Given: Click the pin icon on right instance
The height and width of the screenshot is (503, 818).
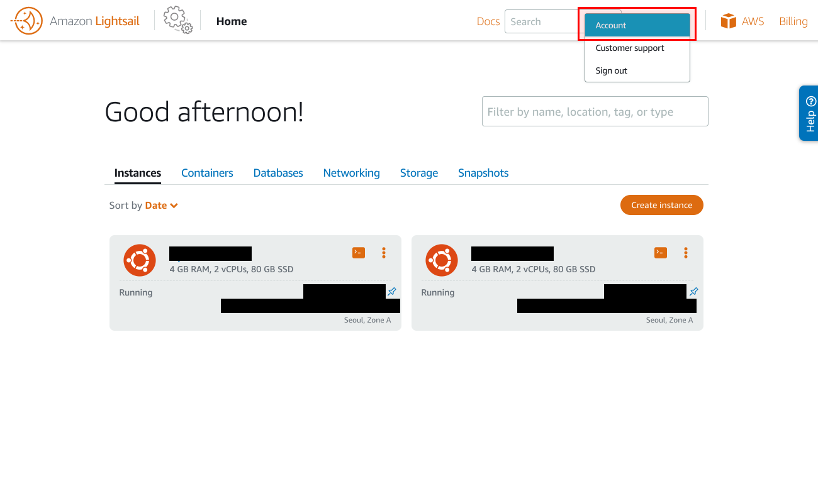Looking at the screenshot, I should pos(694,292).
